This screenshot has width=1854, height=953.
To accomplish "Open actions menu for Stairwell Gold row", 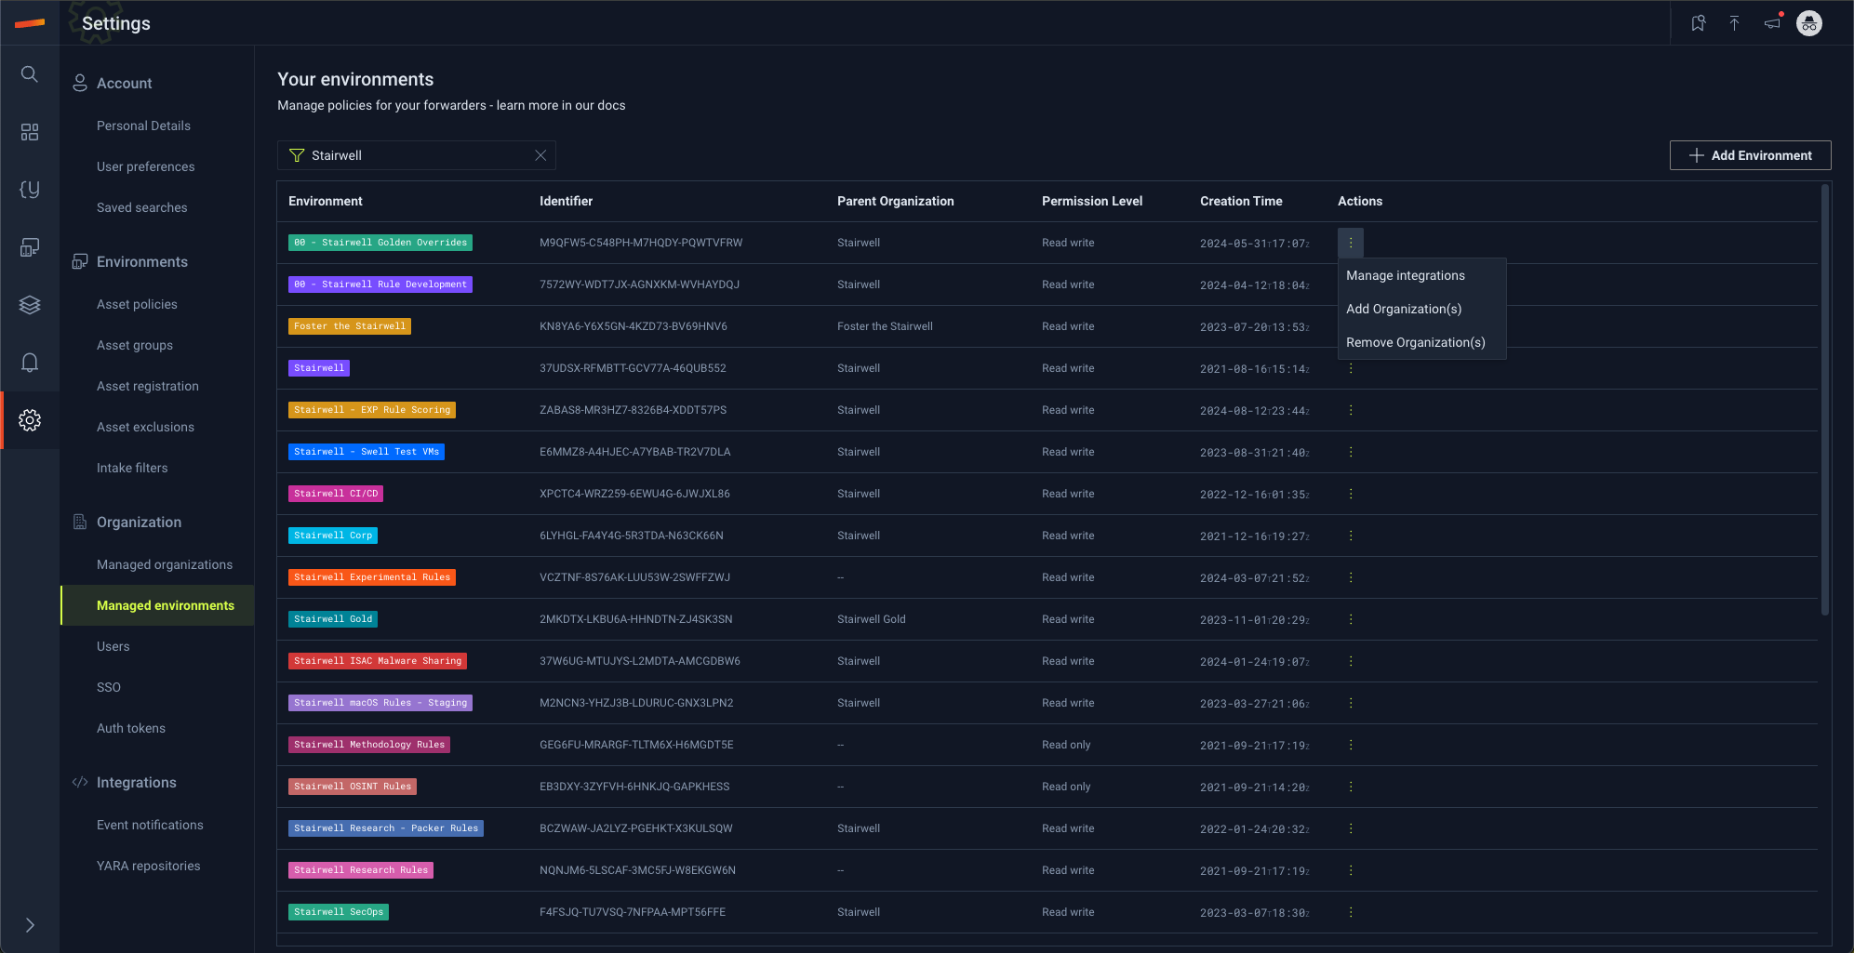I will [1351, 619].
